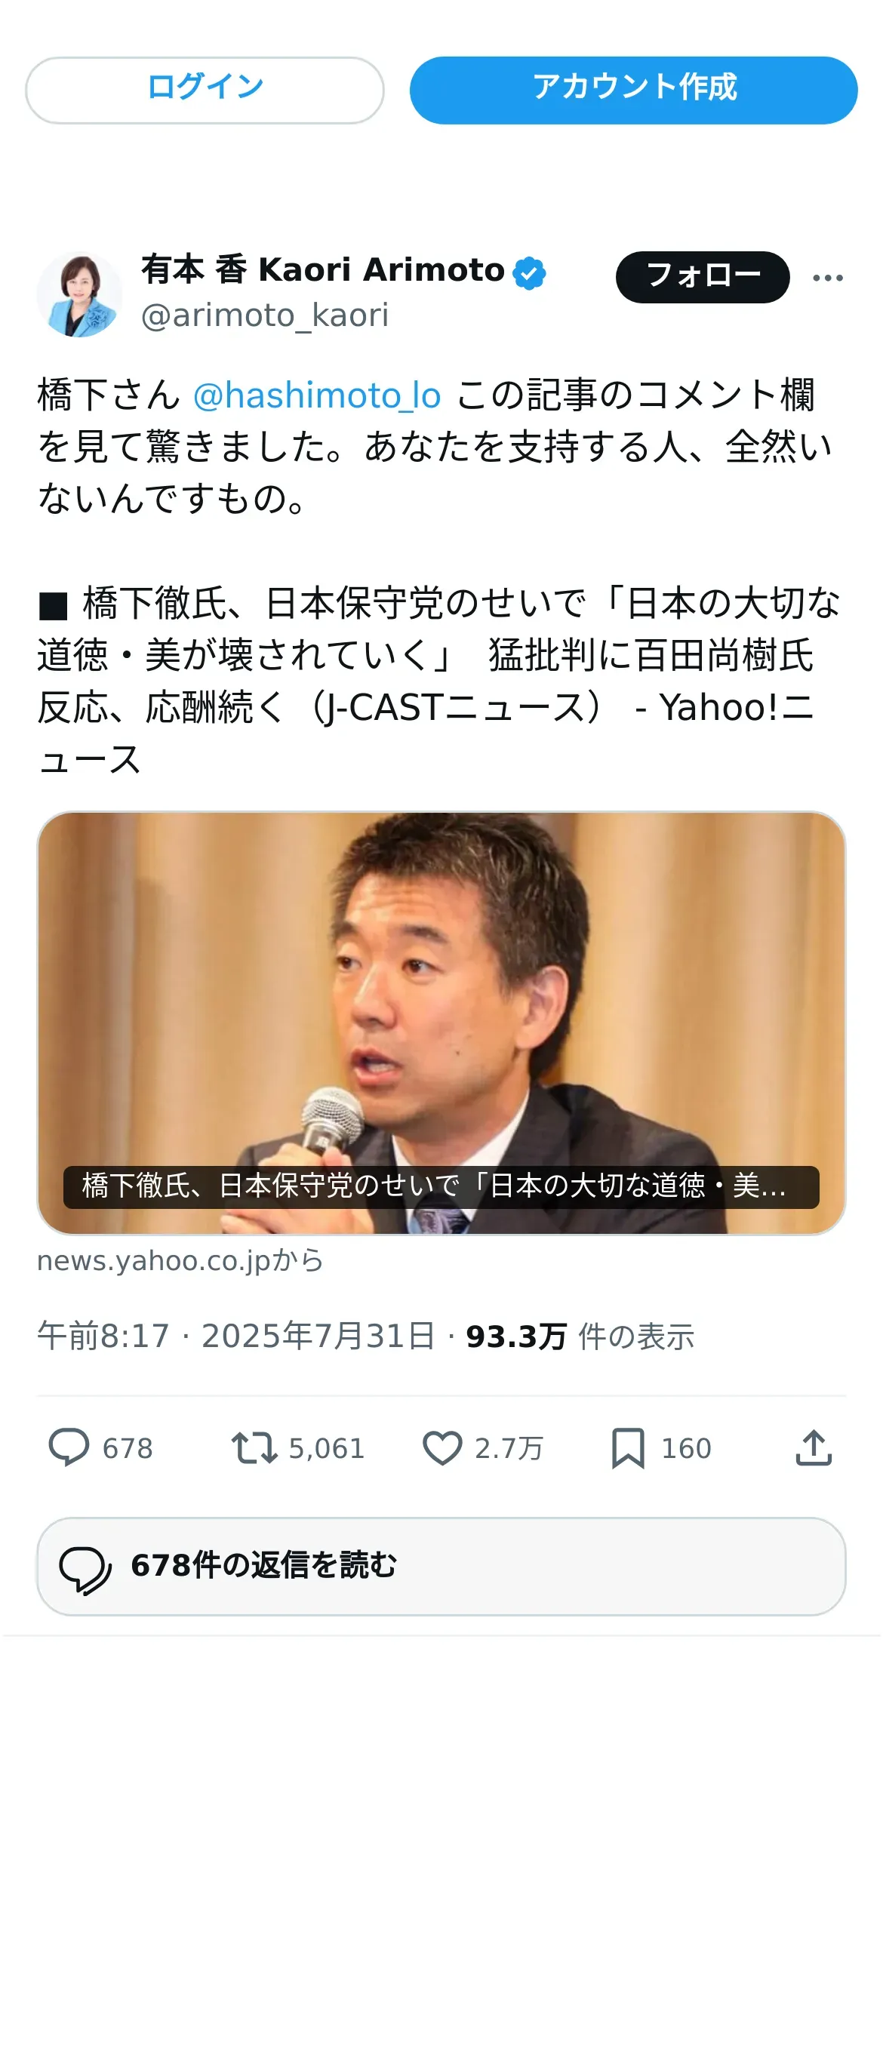The image size is (883, 2067).
Task: Open the three-dot more options menu
Action: coord(828,278)
